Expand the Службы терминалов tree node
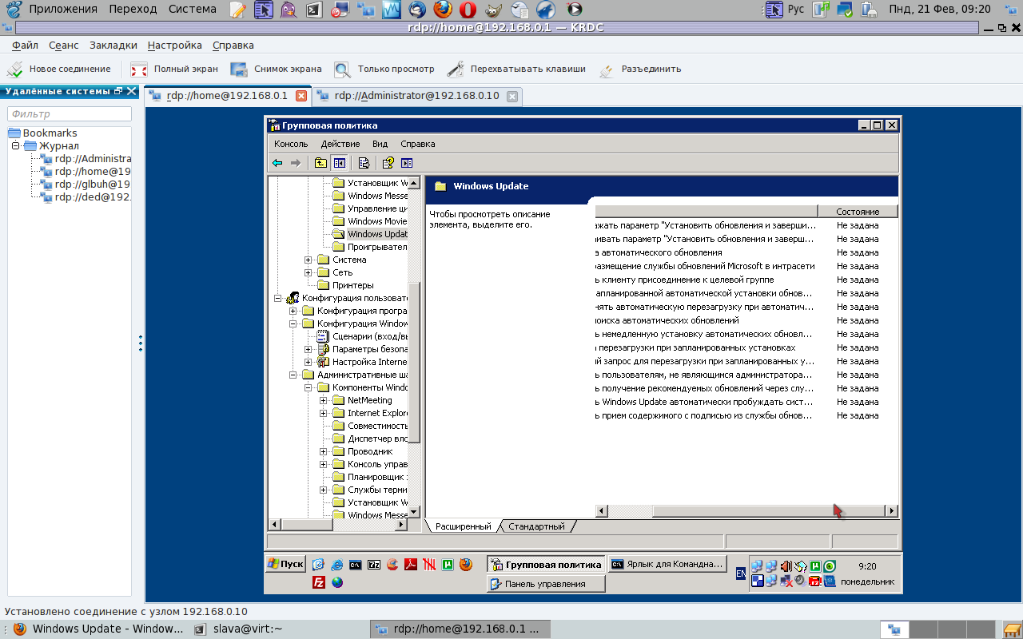The height and width of the screenshot is (639, 1023). point(324,490)
